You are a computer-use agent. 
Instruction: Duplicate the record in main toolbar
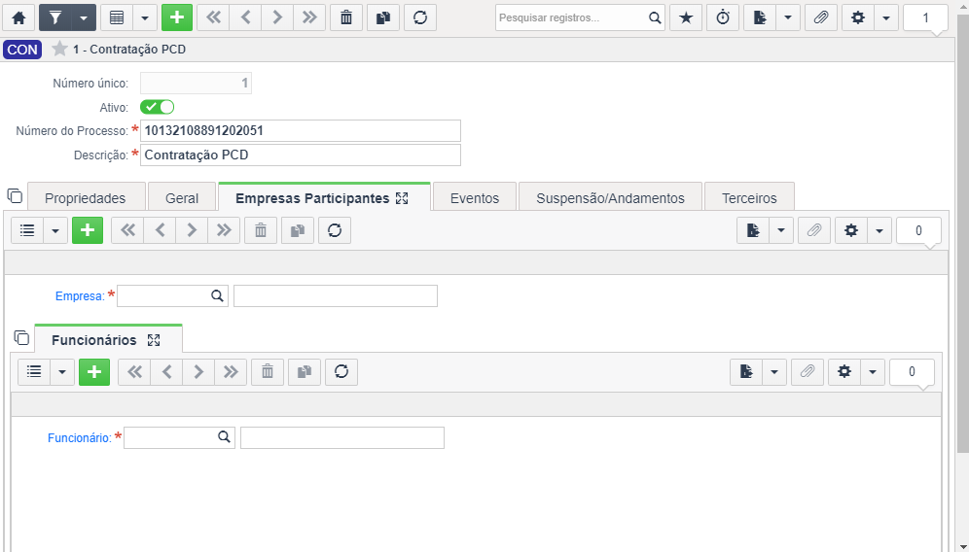tap(383, 17)
